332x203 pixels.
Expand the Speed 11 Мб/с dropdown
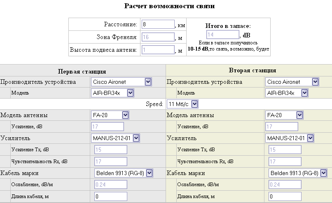click(x=182, y=104)
